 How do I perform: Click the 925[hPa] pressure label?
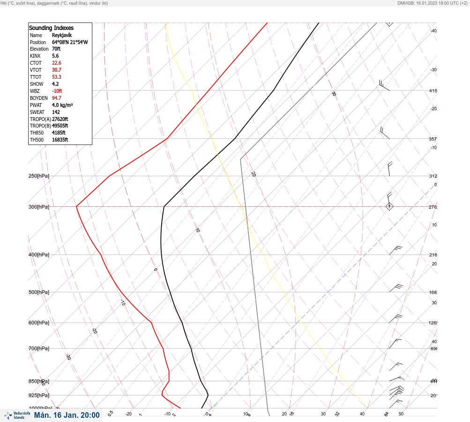[39, 395]
